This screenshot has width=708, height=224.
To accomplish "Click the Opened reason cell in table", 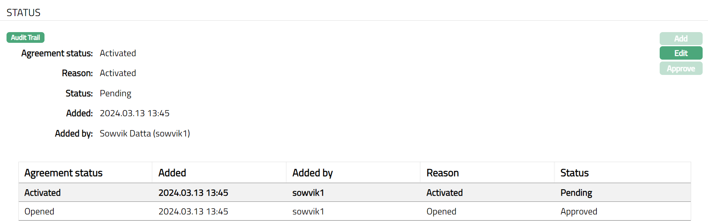I will (441, 211).
